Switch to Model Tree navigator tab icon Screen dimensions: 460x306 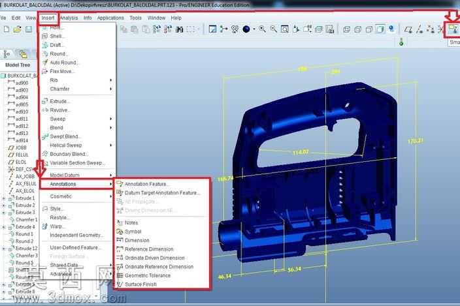coord(7,54)
